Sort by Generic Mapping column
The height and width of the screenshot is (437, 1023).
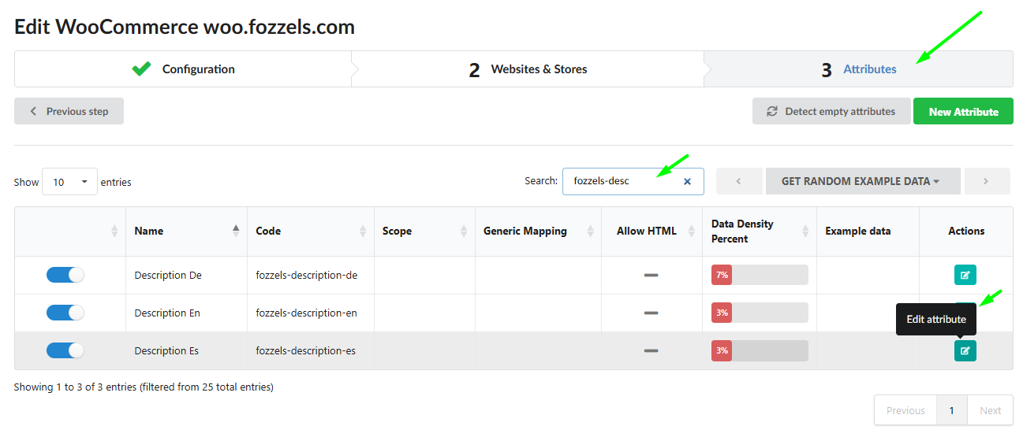tap(590, 231)
